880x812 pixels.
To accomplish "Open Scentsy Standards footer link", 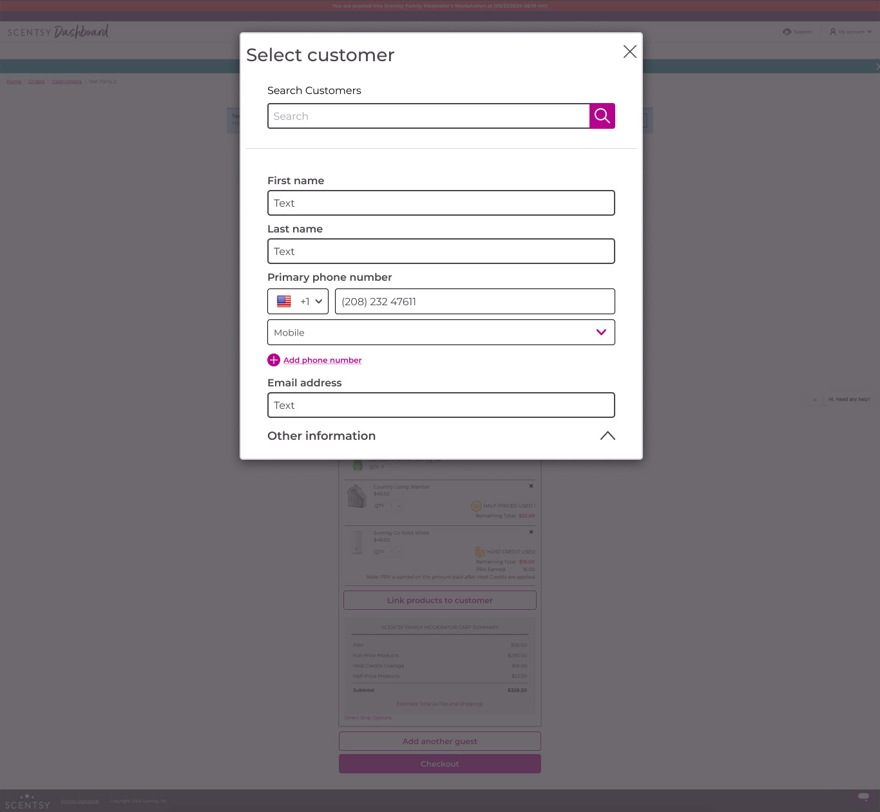I will [x=80, y=801].
